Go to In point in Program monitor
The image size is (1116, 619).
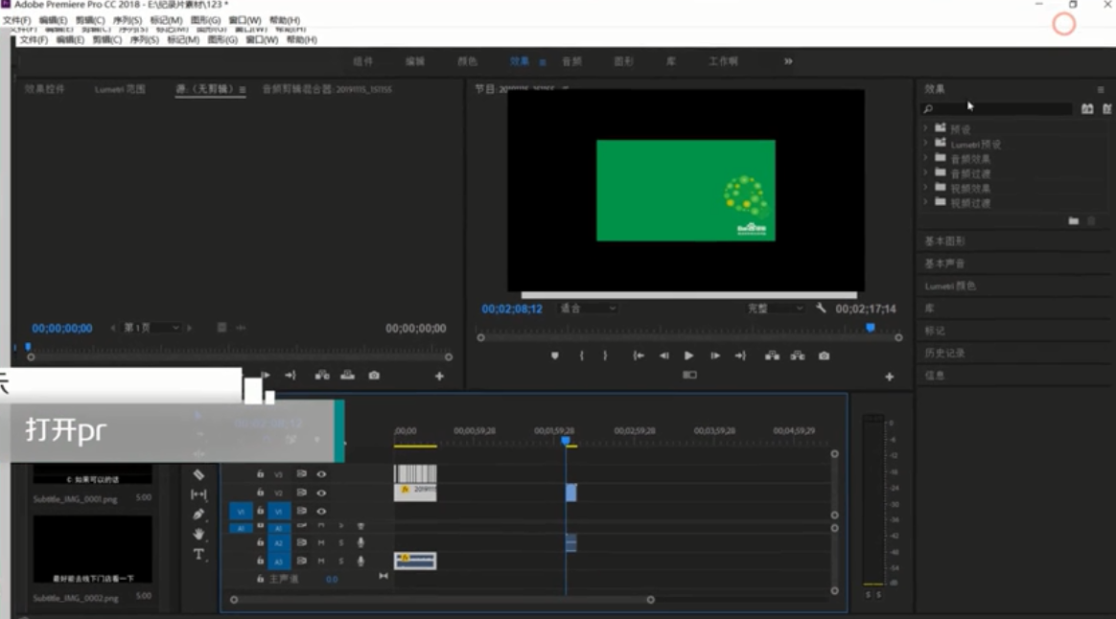point(639,355)
